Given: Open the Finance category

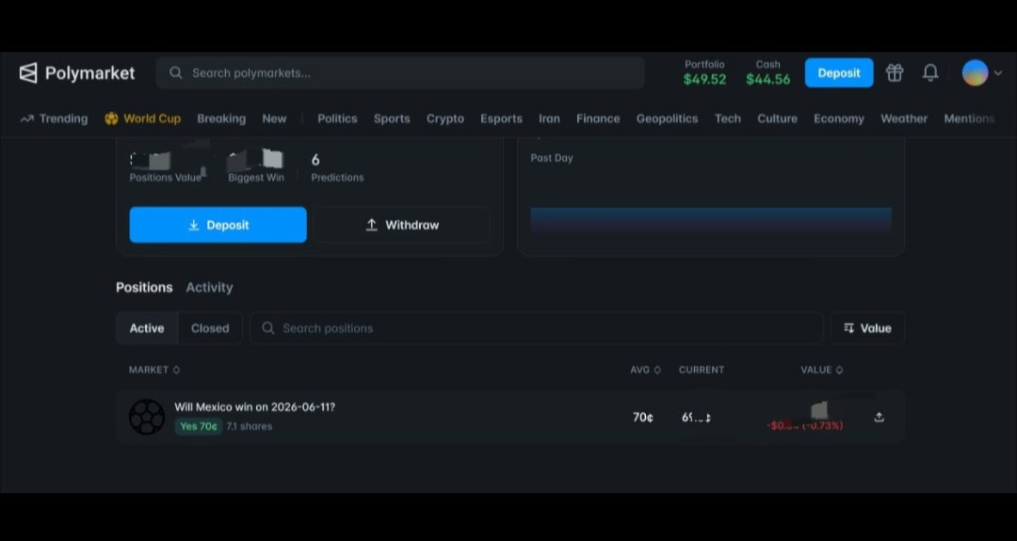Looking at the screenshot, I should 598,119.
